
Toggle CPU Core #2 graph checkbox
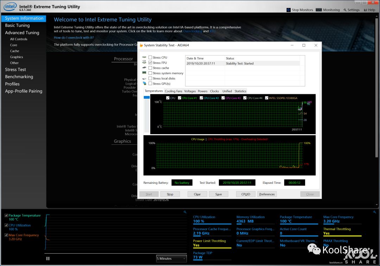(x=201, y=98)
